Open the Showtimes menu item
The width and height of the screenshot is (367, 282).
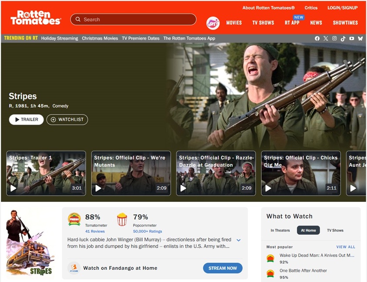coord(345,23)
